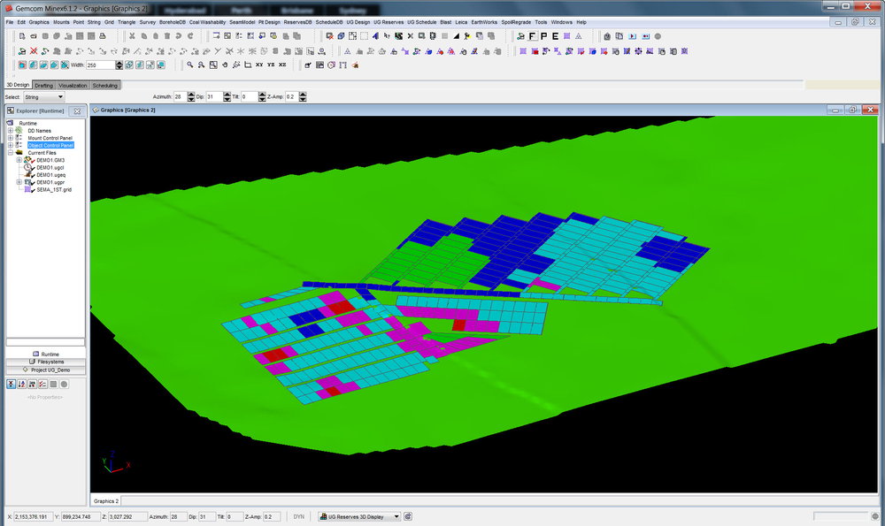
Task: Open the UG Reserves menu
Action: click(388, 21)
